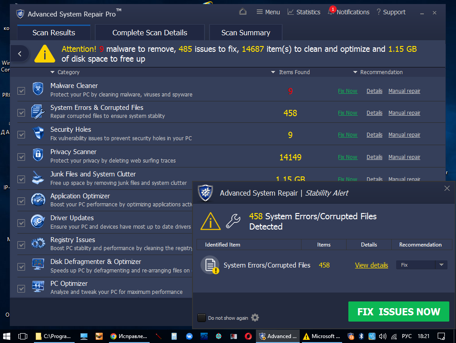The width and height of the screenshot is (456, 343).
Task: Switch to the Scan Summary tab
Action: (x=246, y=33)
